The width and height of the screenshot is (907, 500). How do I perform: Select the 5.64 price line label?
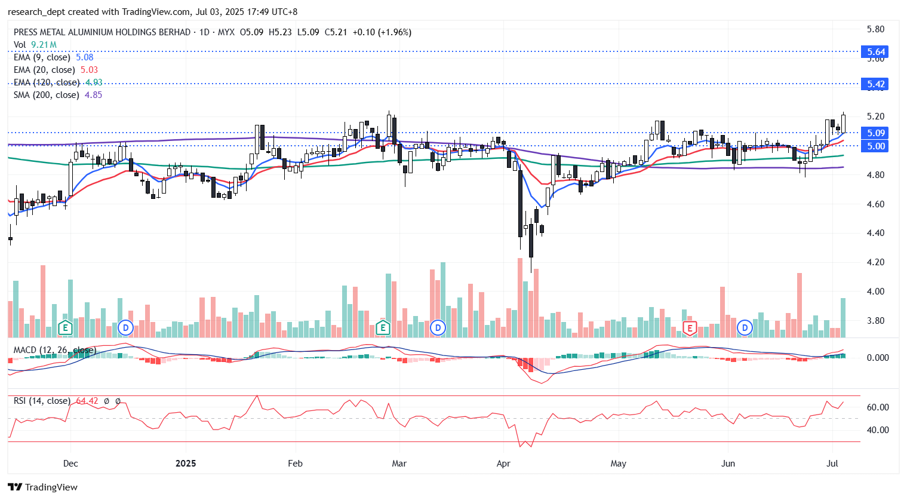(876, 52)
